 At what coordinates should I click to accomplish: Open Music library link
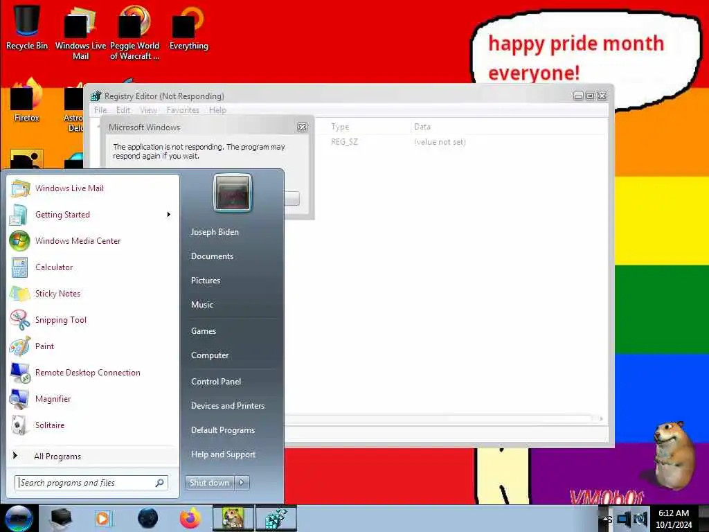click(x=201, y=305)
